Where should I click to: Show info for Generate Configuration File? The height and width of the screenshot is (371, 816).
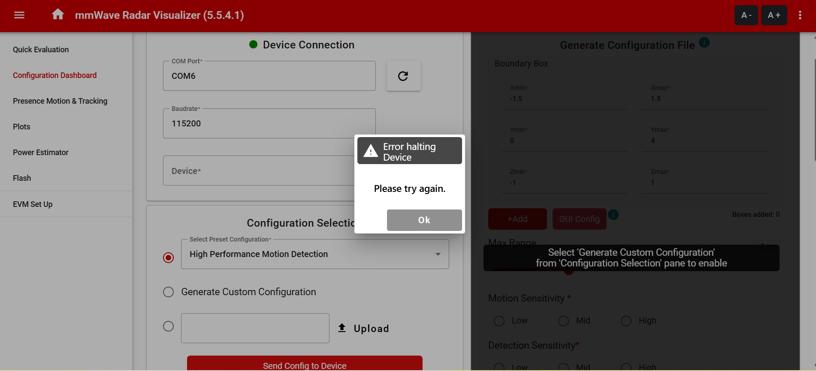click(704, 42)
